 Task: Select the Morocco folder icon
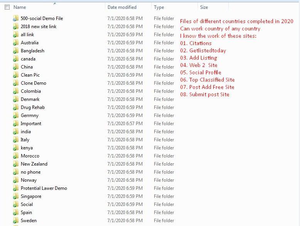click(16, 156)
